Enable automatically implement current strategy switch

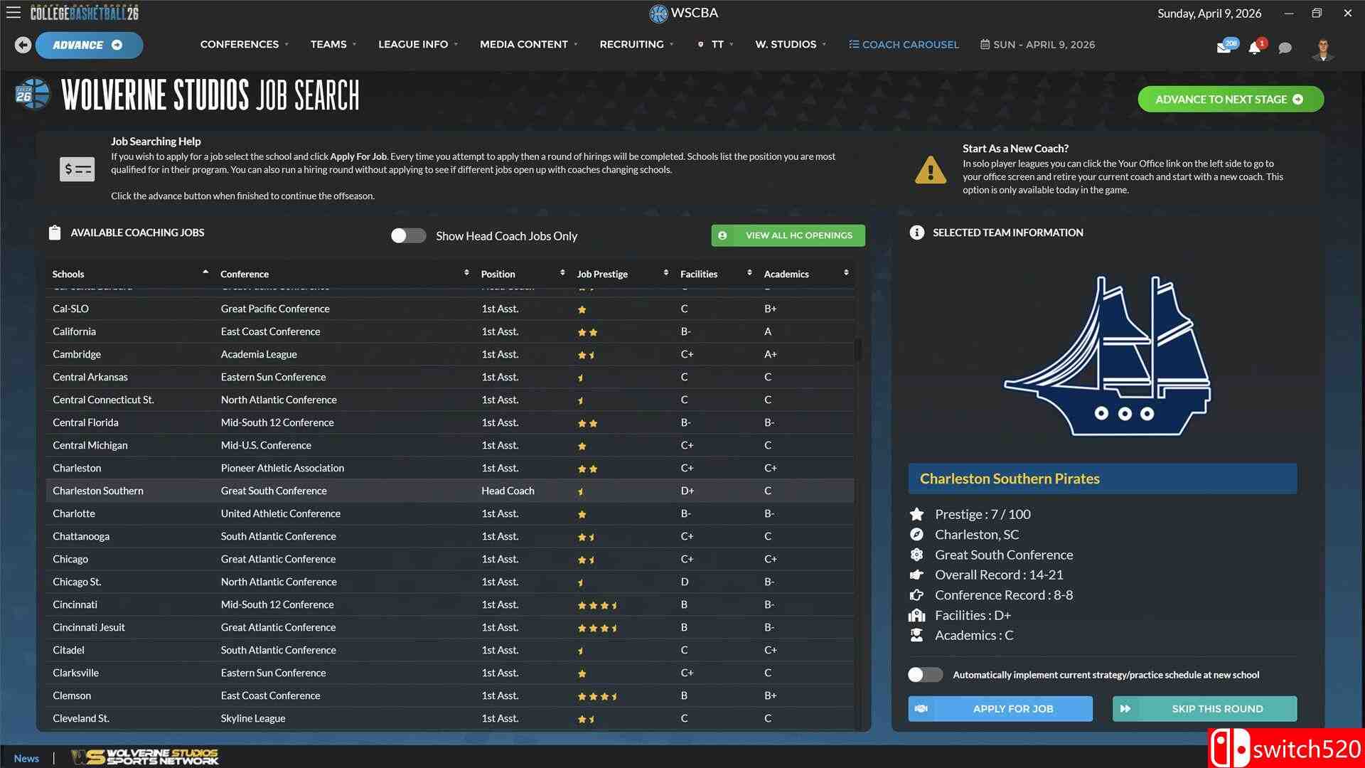tap(925, 675)
